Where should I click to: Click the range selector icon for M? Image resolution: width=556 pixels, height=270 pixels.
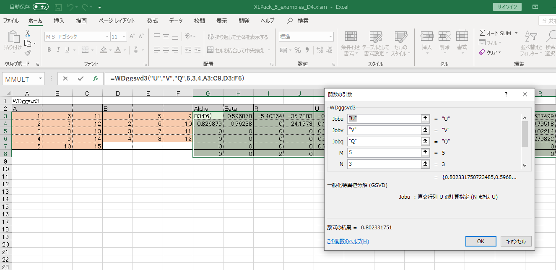[426, 153]
